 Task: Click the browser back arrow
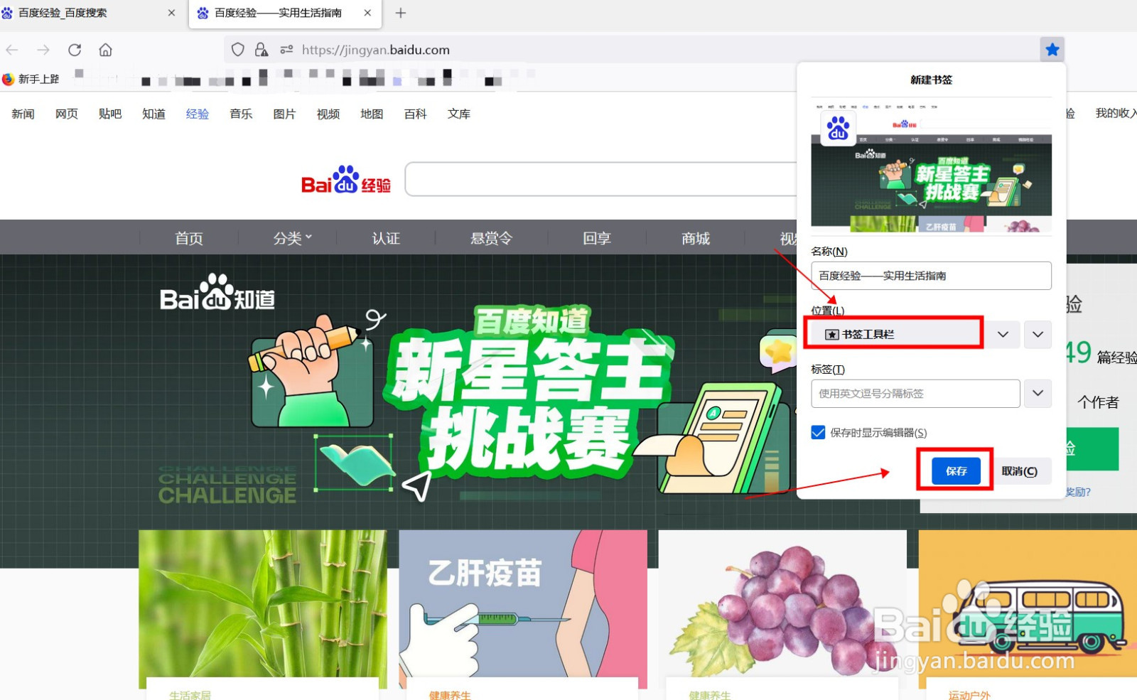pos(12,50)
